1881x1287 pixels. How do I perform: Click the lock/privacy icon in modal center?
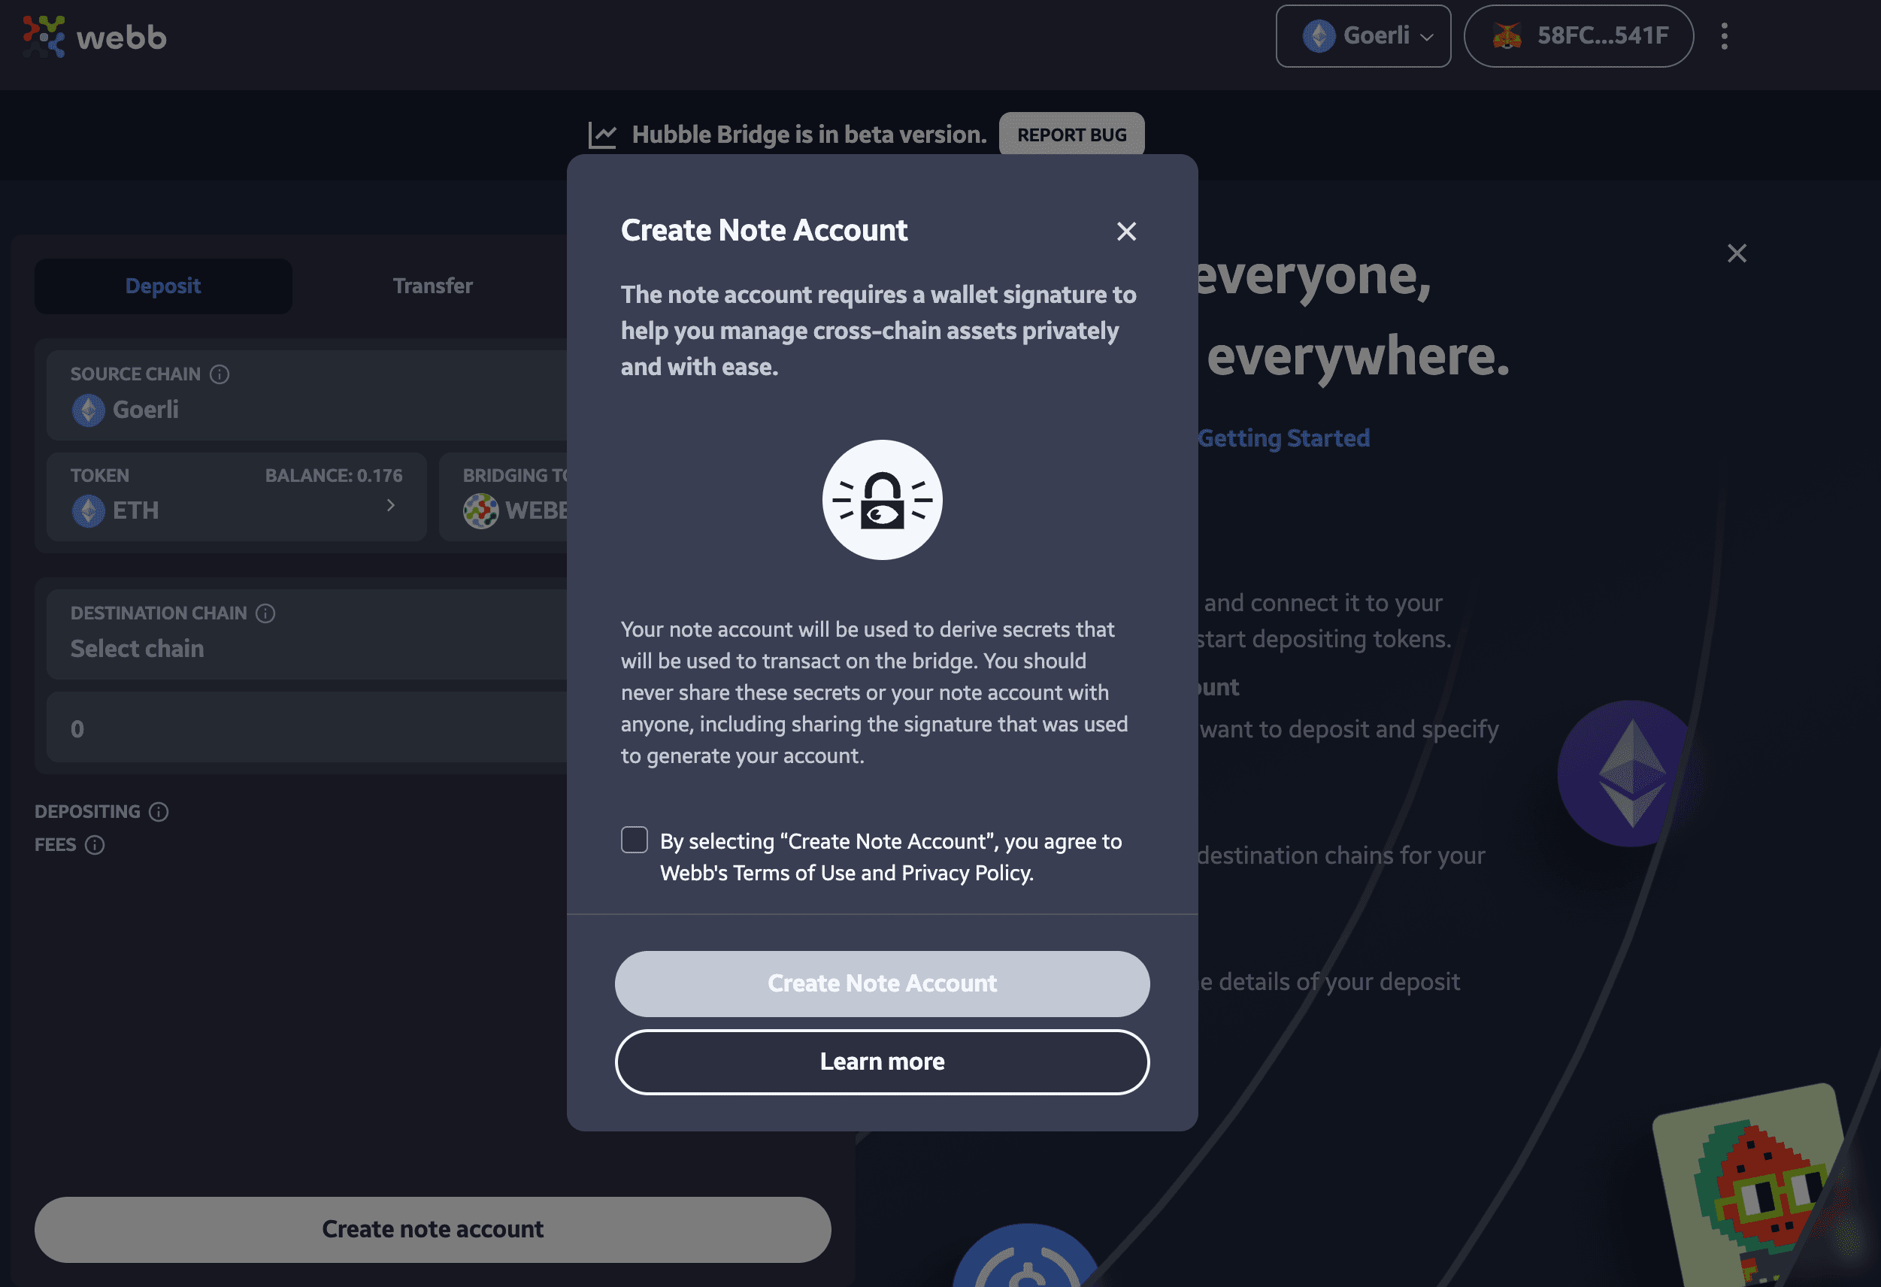pos(882,499)
